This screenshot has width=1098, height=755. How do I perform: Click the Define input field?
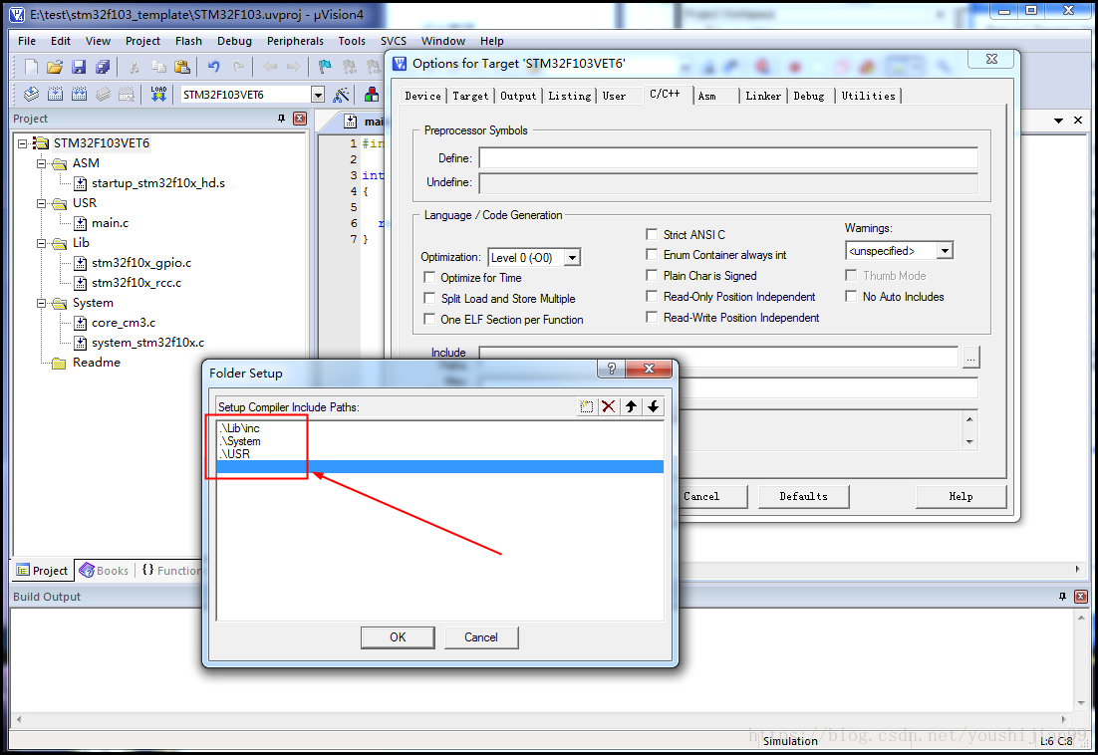(x=728, y=158)
